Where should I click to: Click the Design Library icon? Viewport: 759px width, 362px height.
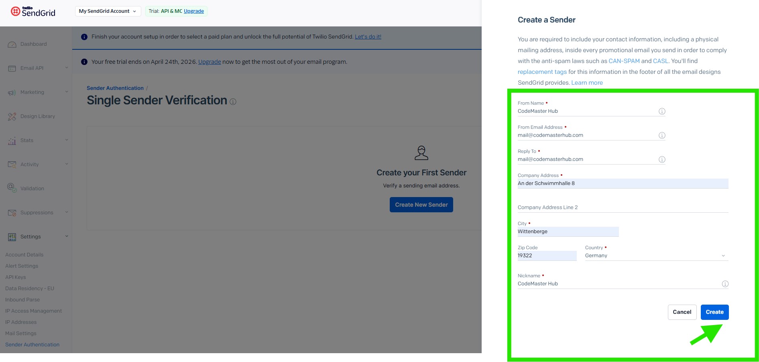[x=12, y=116]
